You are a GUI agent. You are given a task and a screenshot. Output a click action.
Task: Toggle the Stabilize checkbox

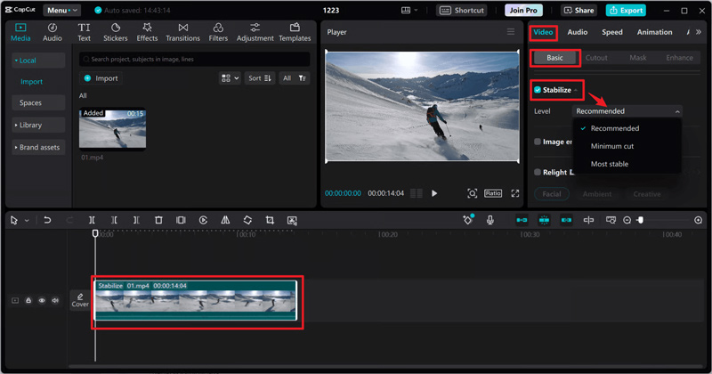[x=538, y=90]
